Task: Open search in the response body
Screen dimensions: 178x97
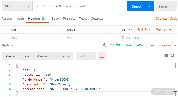Action: (173, 56)
